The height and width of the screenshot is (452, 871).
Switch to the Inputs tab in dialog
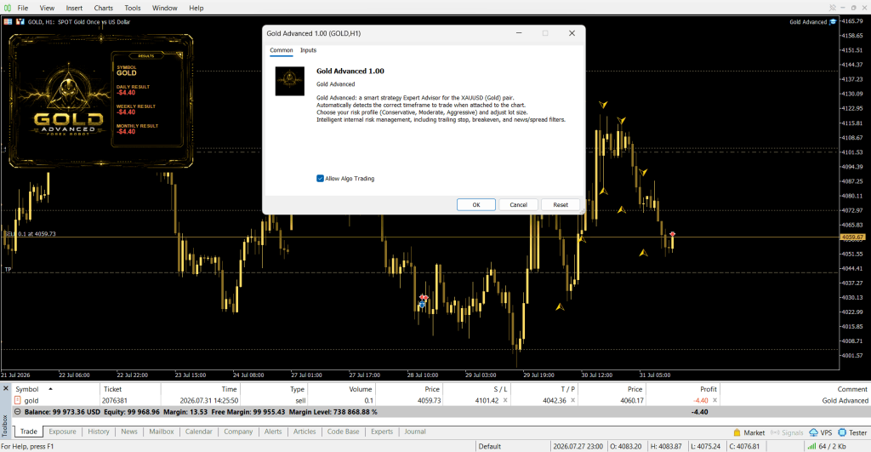308,50
